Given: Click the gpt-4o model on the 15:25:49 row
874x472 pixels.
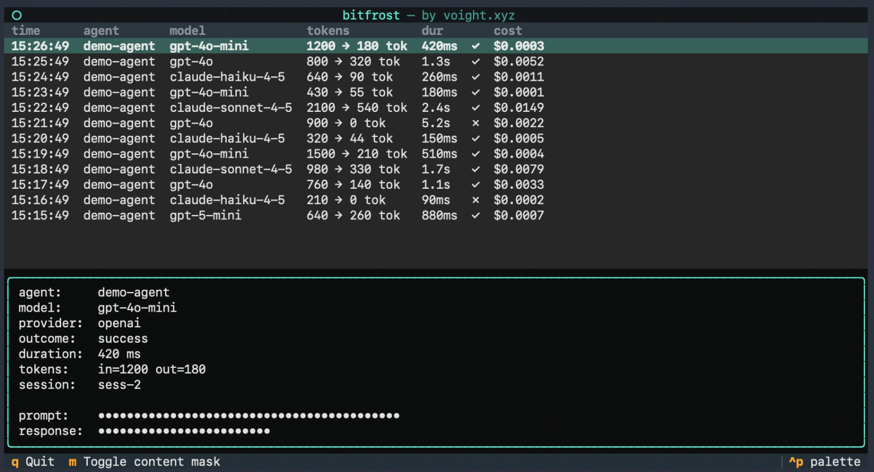Looking at the screenshot, I should 191,62.
